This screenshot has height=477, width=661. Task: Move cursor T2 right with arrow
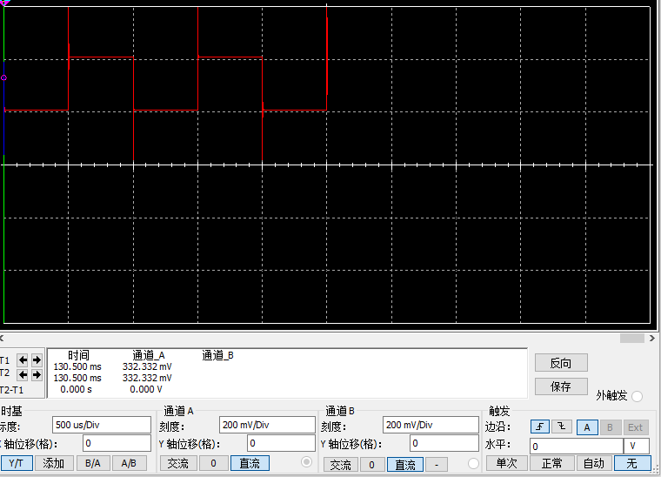[37, 374]
